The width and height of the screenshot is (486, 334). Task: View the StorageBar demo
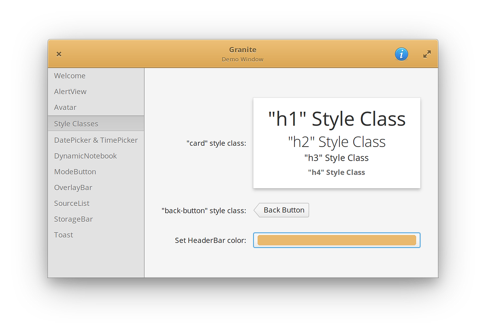(96, 219)
